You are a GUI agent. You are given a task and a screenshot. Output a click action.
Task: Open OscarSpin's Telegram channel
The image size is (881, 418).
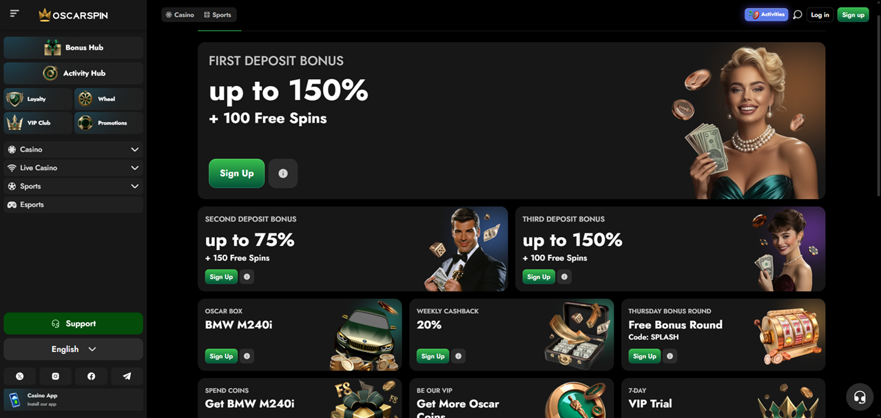coord(125,376)
